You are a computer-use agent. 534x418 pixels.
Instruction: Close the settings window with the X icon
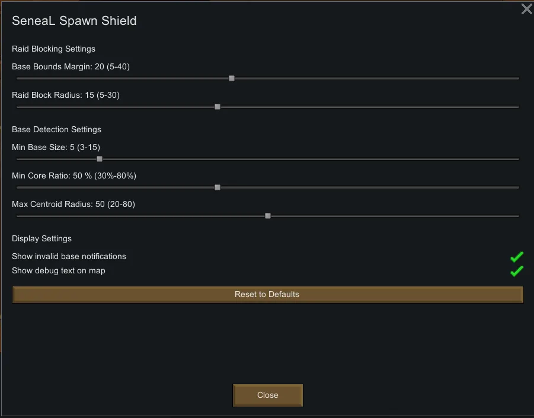tap(526, 9)
